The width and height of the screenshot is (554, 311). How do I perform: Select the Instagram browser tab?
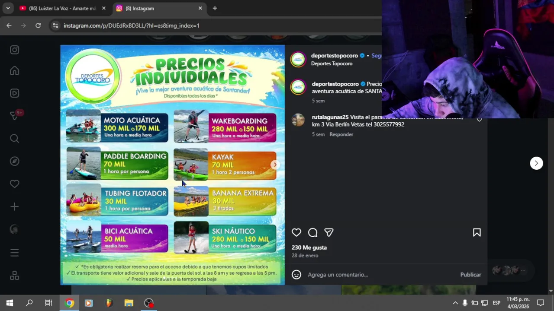pos(158,8)
